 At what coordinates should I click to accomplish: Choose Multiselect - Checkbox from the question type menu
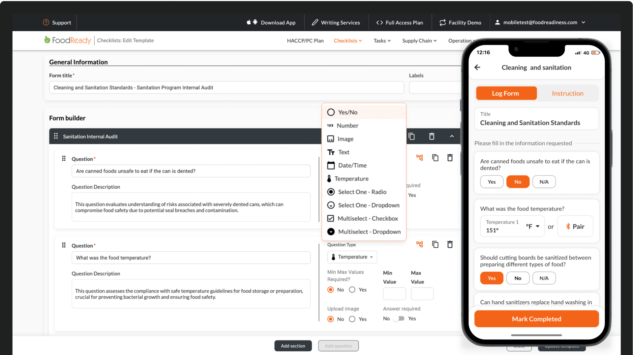click(363, 218)
